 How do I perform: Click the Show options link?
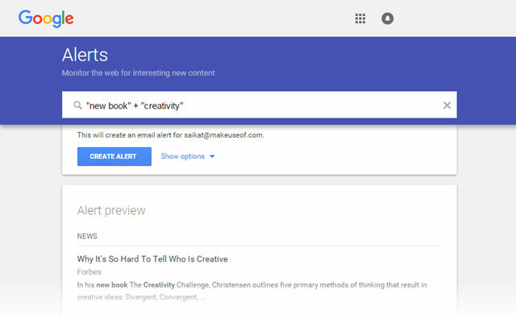183,156
